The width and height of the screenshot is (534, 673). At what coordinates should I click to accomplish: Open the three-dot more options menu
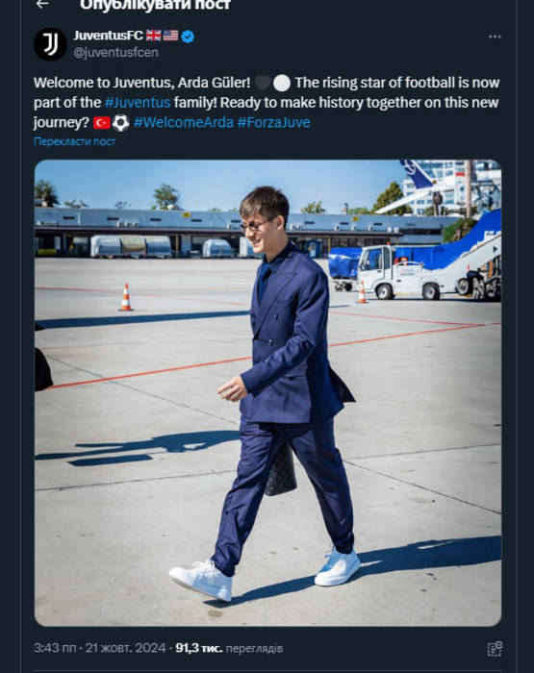495,37
